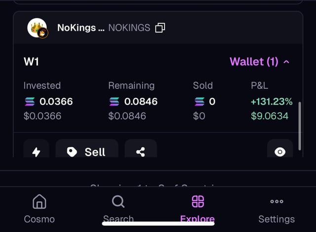Open the Cosmo tab
This screenshot has width=316, height=232.
pyautogui.click(x=39, y=209)
